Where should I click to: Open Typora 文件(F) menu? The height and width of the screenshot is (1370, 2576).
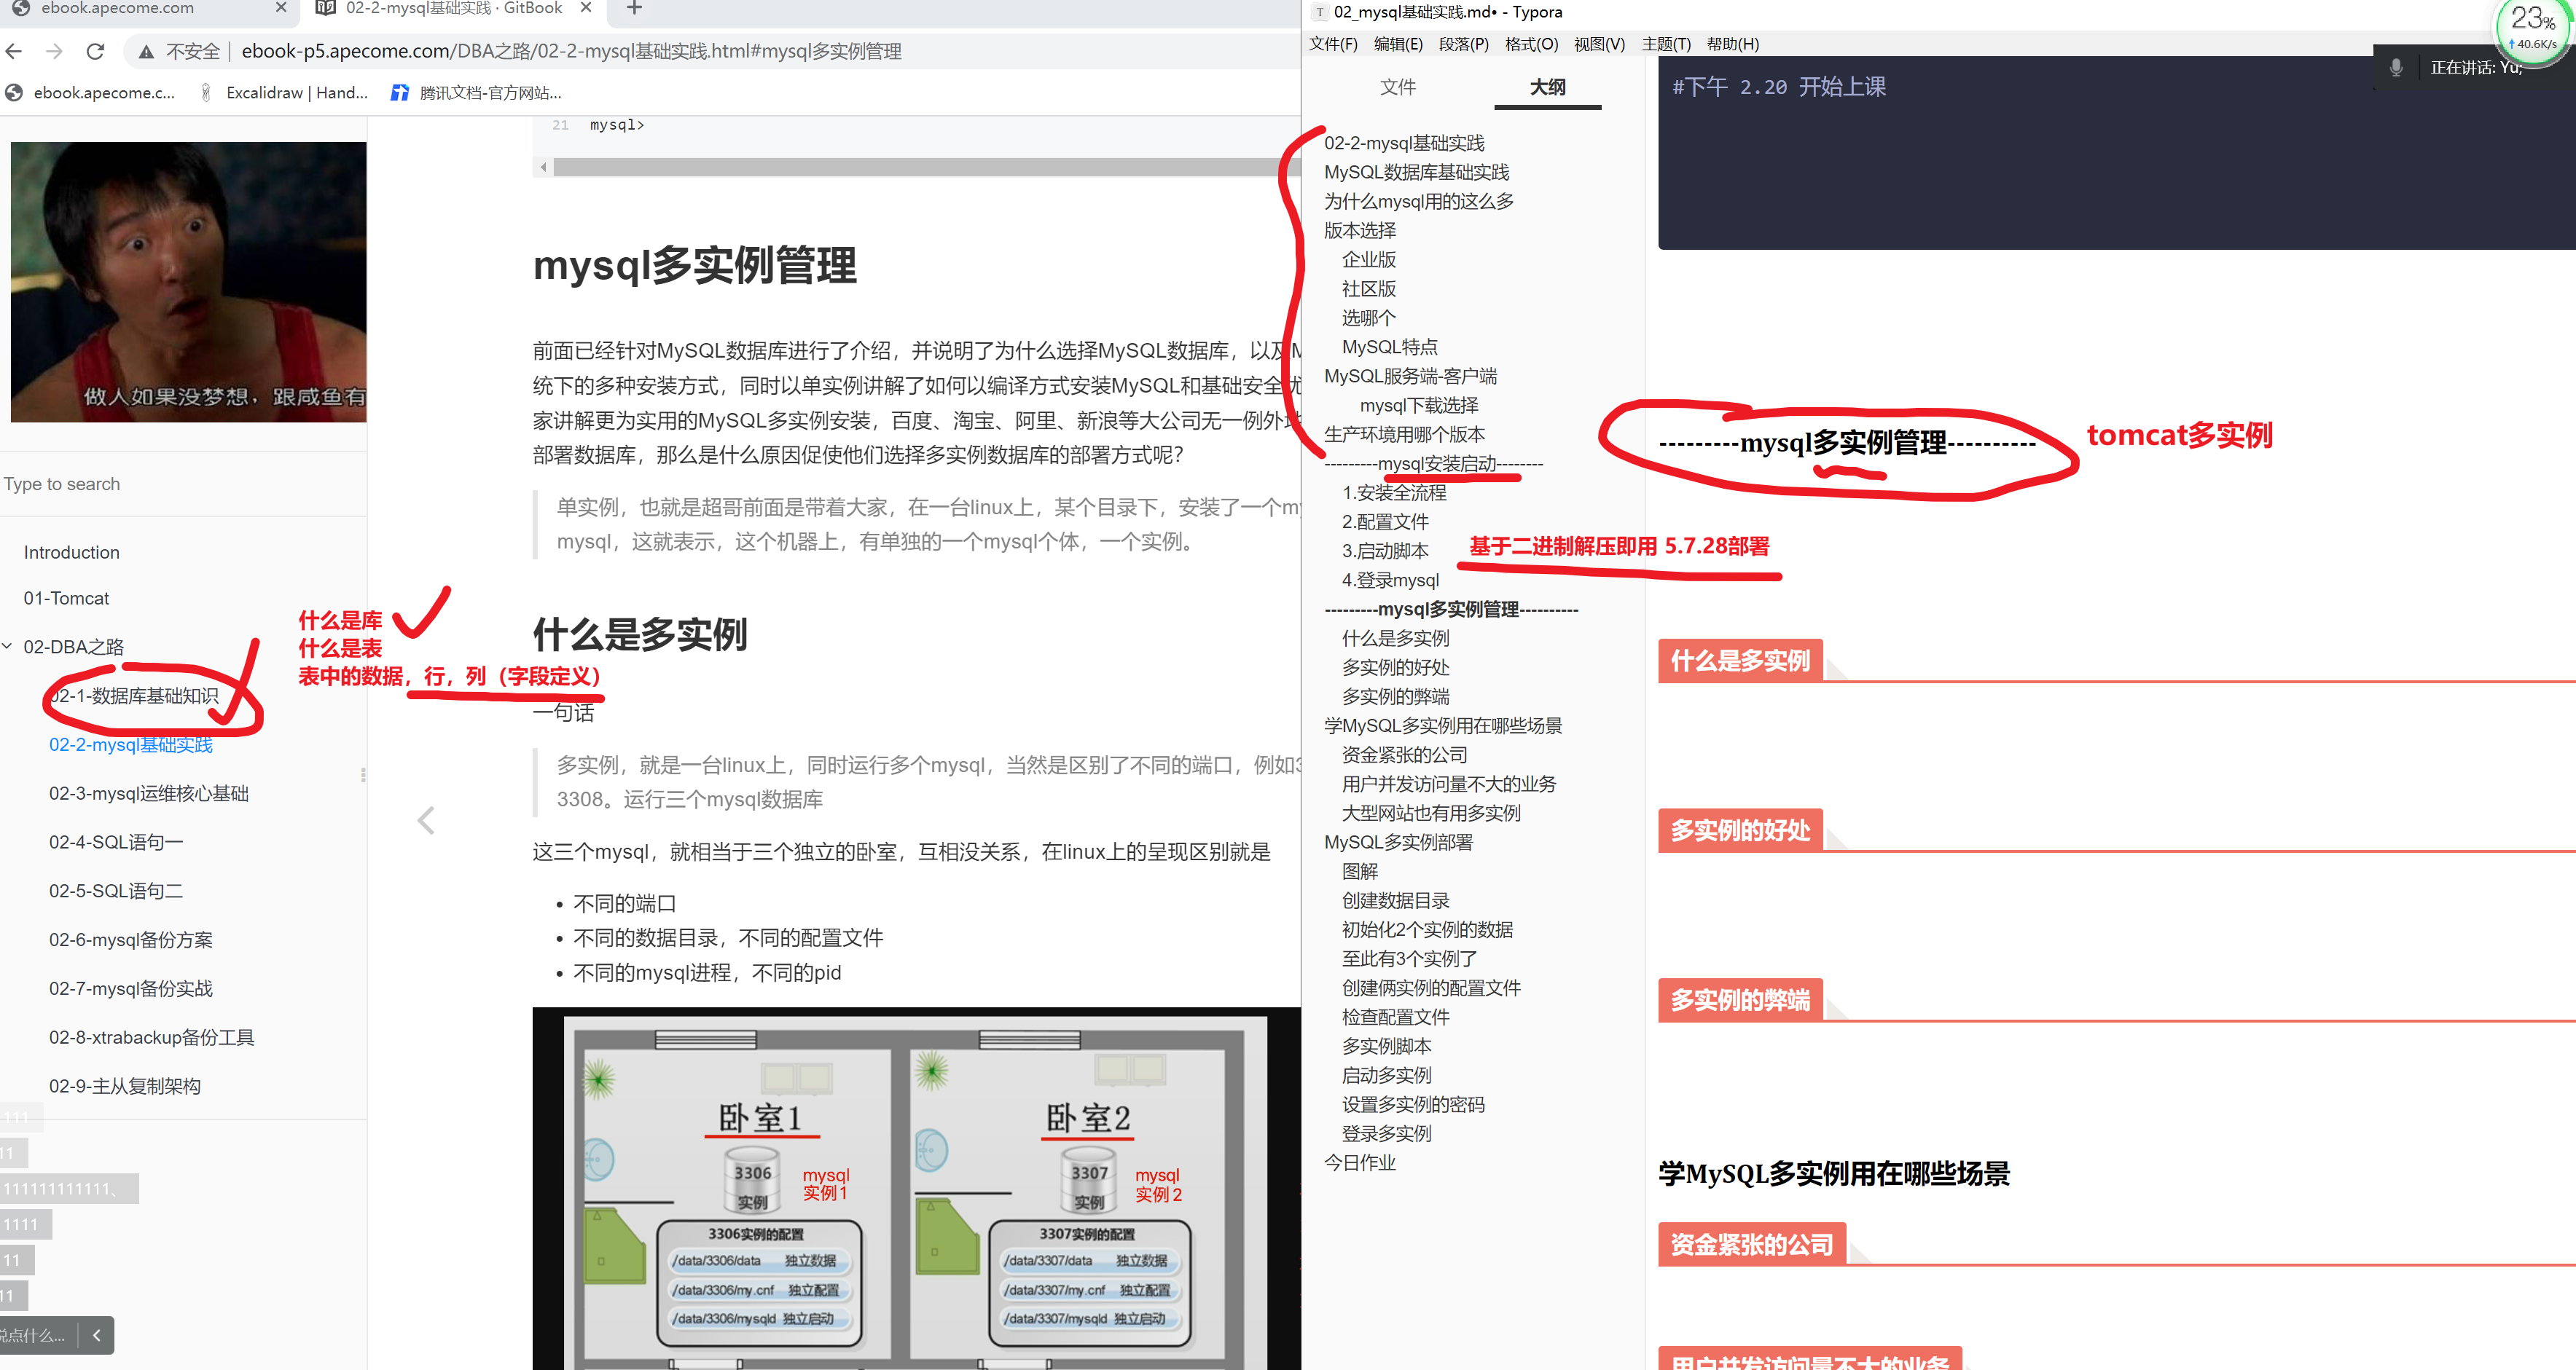[1333, 44]
